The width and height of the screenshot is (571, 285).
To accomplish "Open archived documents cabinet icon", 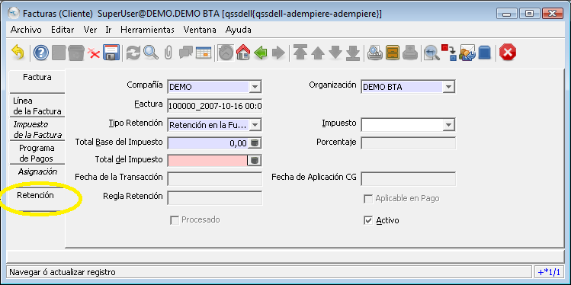I will [392, 53].
